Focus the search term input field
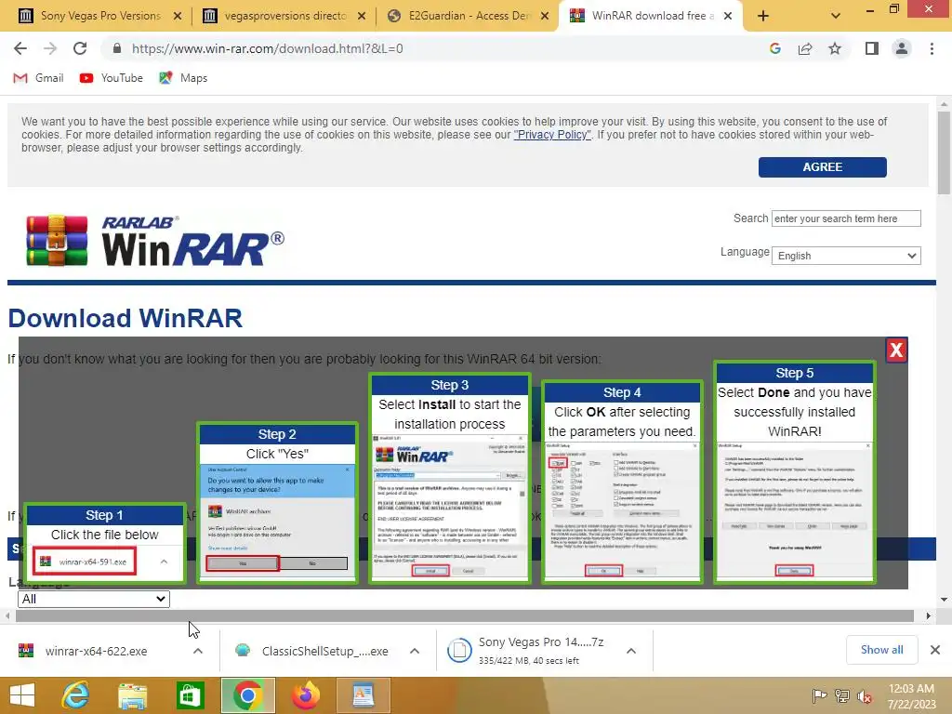The height and width of the screenshot is (714, 952). [x=846, y=218]
